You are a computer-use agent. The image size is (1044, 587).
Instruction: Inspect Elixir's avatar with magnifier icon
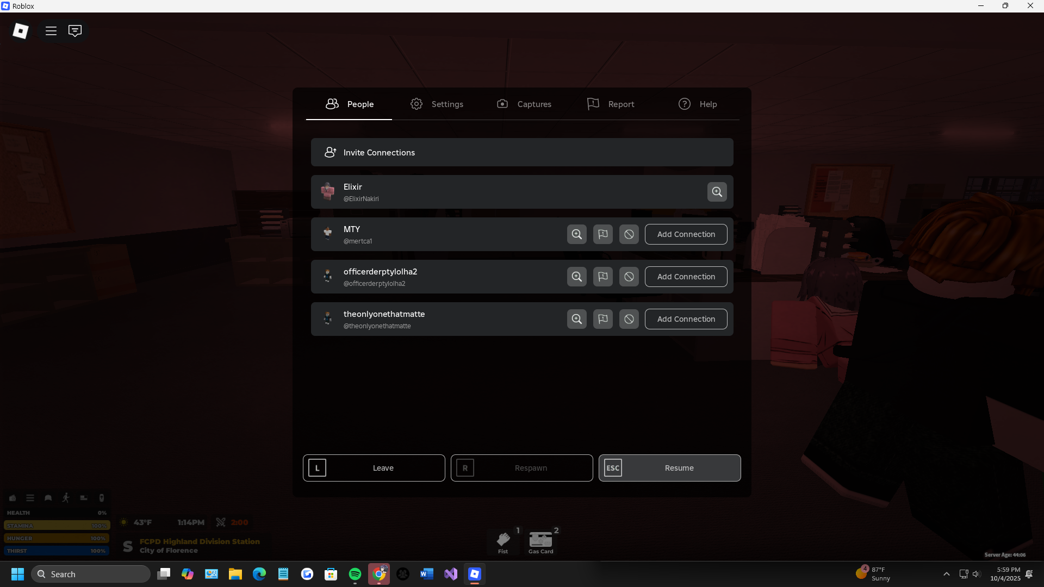(x=717, y=192)
